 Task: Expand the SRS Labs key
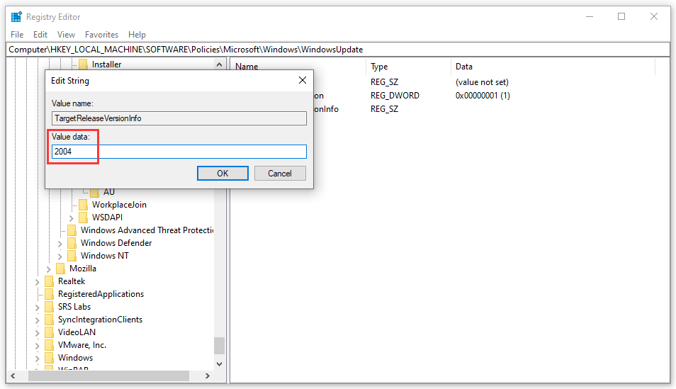click(x=37, y=308)
